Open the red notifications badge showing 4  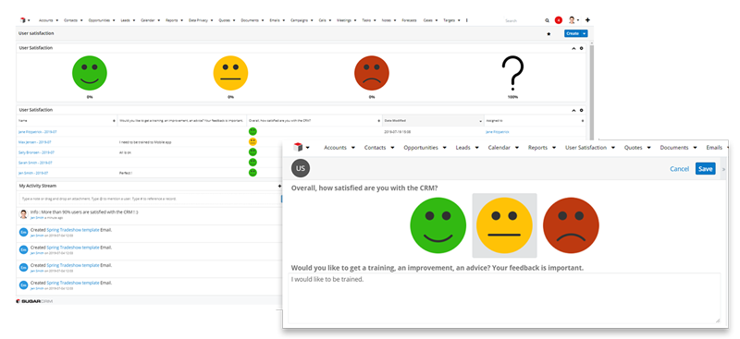pos(559,20)
